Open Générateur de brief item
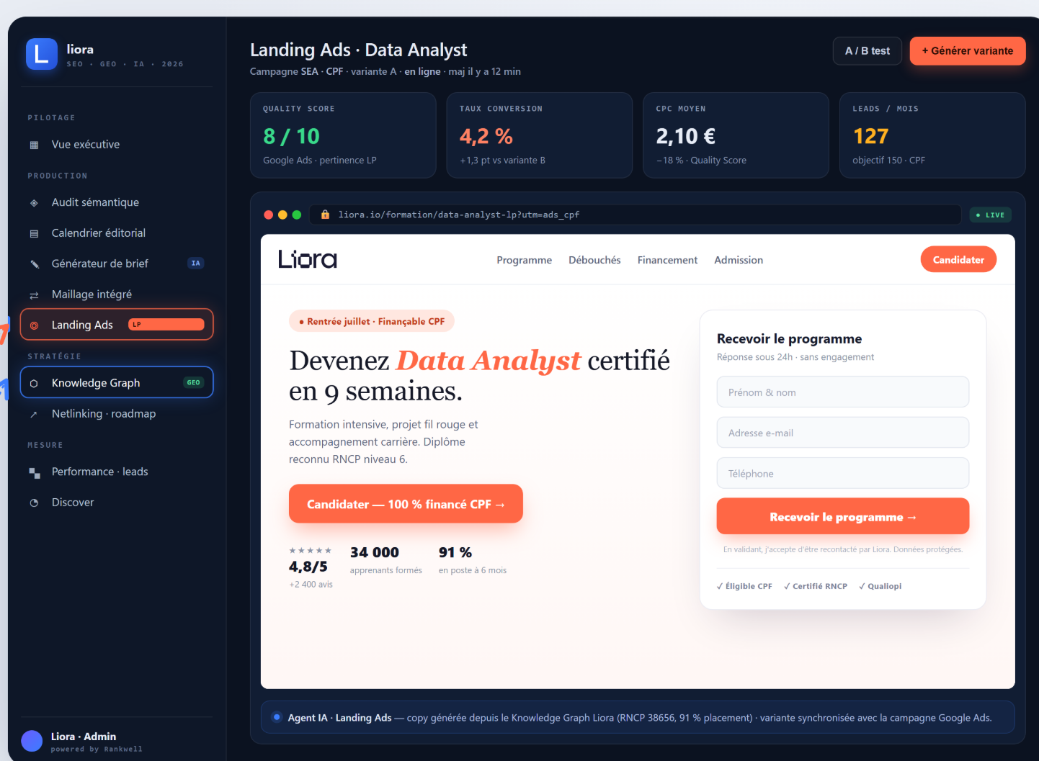Viewport: 1039px width, 761px height. 117,264
